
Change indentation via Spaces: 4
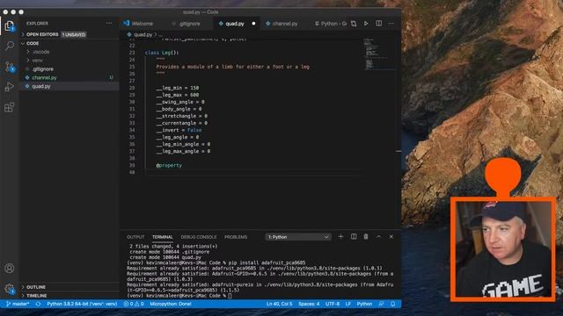[309, 304]
